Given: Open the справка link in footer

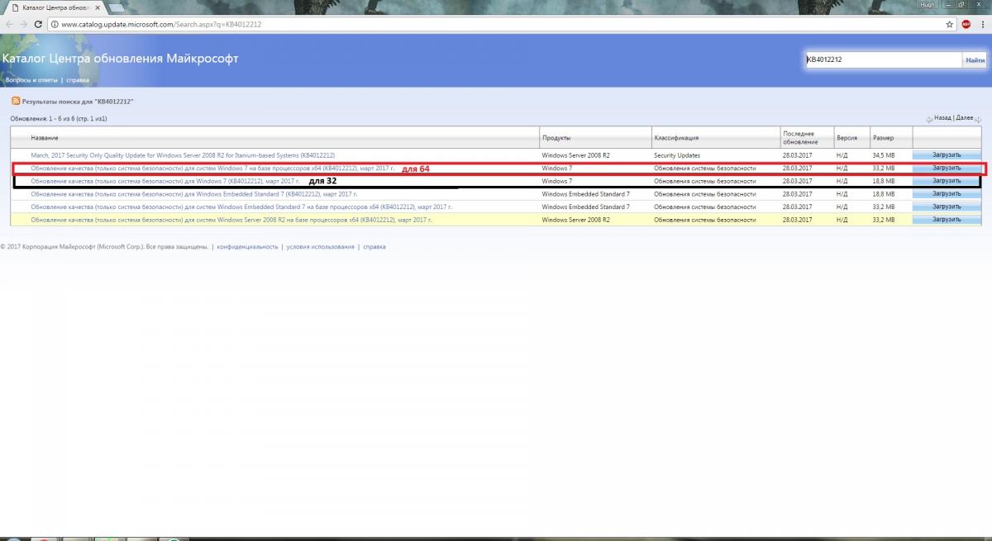Looking at the screenshot, I should 374,247.
